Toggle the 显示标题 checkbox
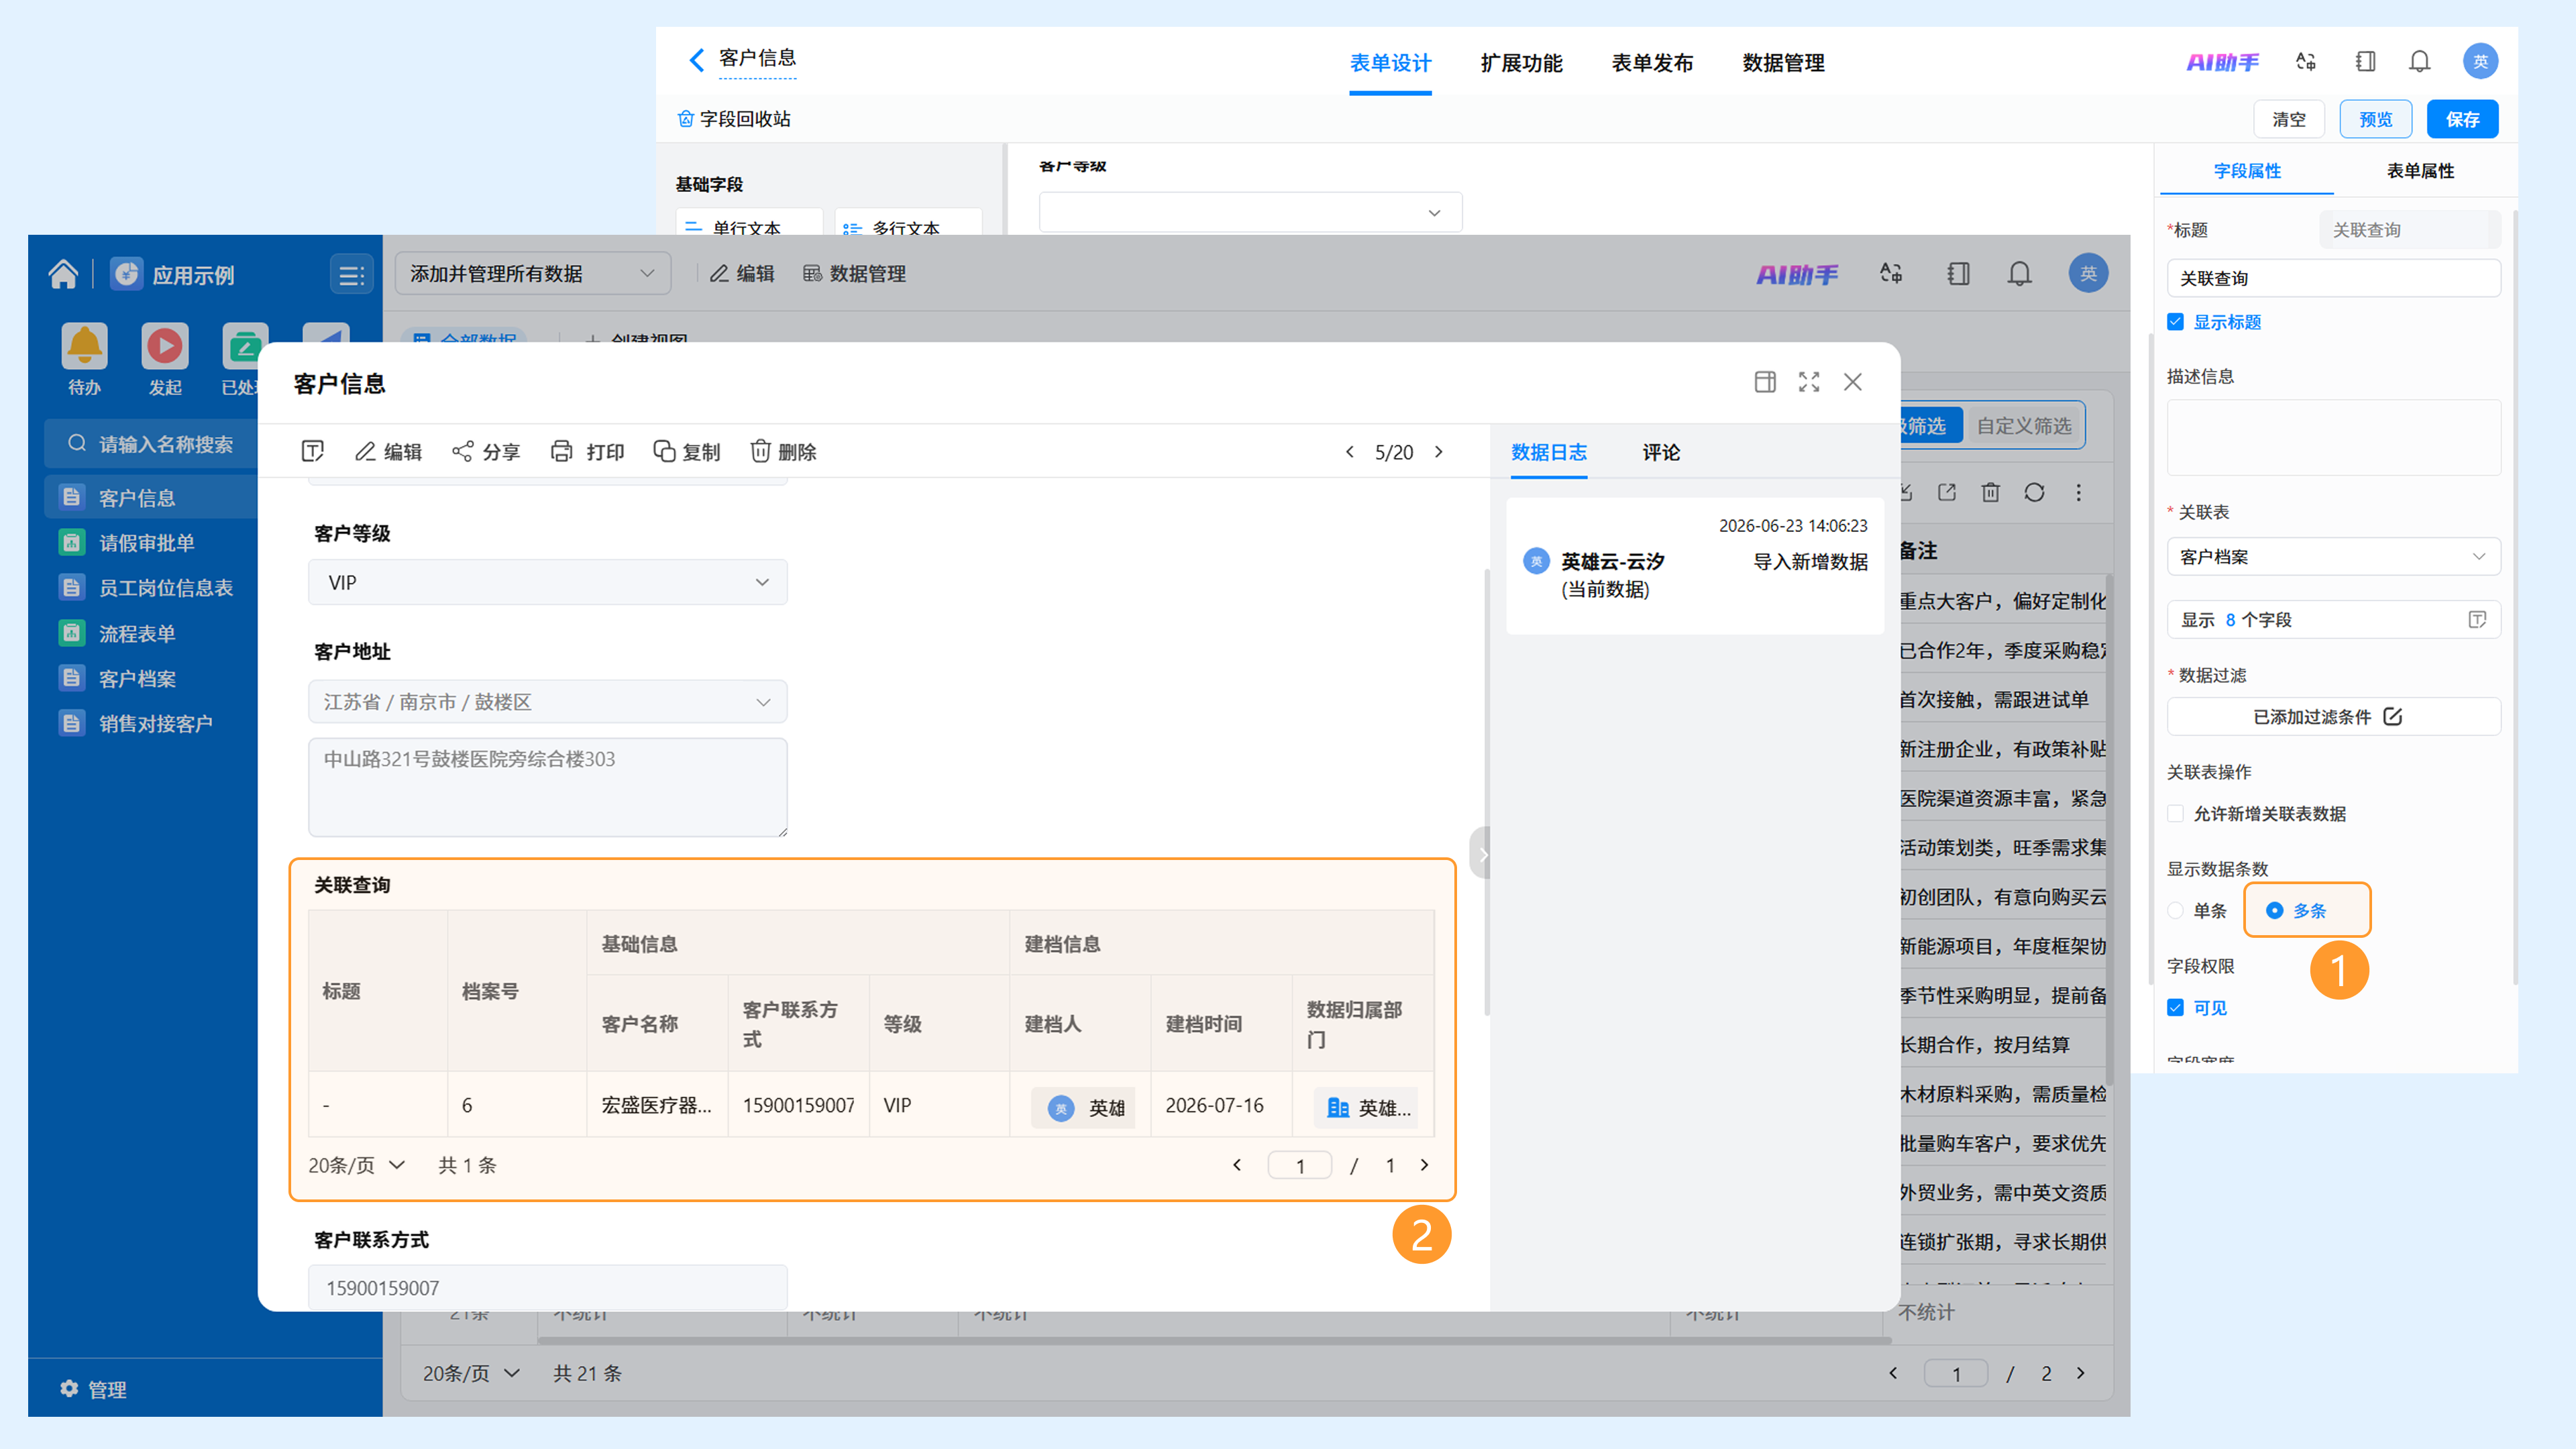This screenshot has height=1449, width=2576. tap(2175, 322)
